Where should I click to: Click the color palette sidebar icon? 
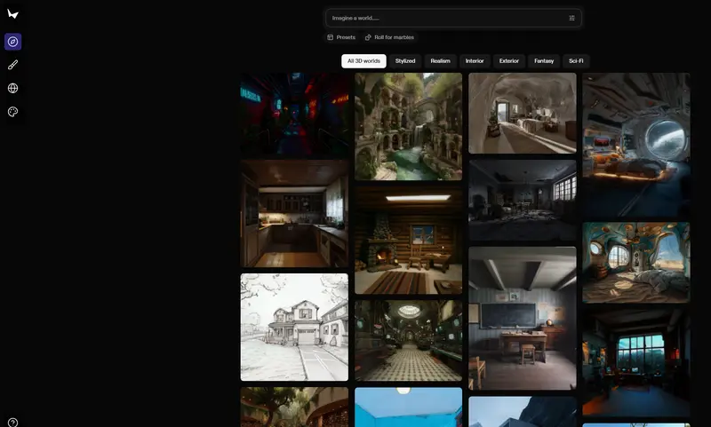(x=12, y=112)
